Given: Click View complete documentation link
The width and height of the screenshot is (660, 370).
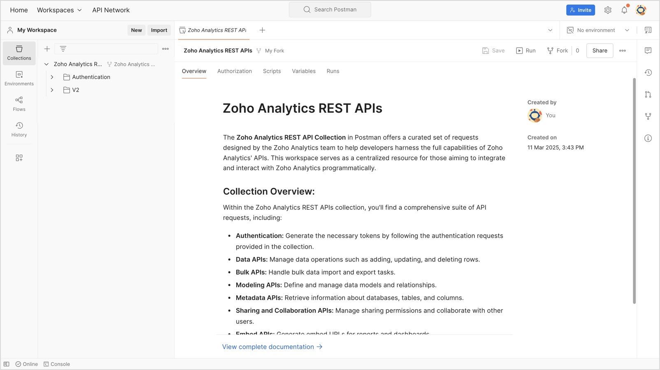Looking at the screenshot, I should 272,347.
